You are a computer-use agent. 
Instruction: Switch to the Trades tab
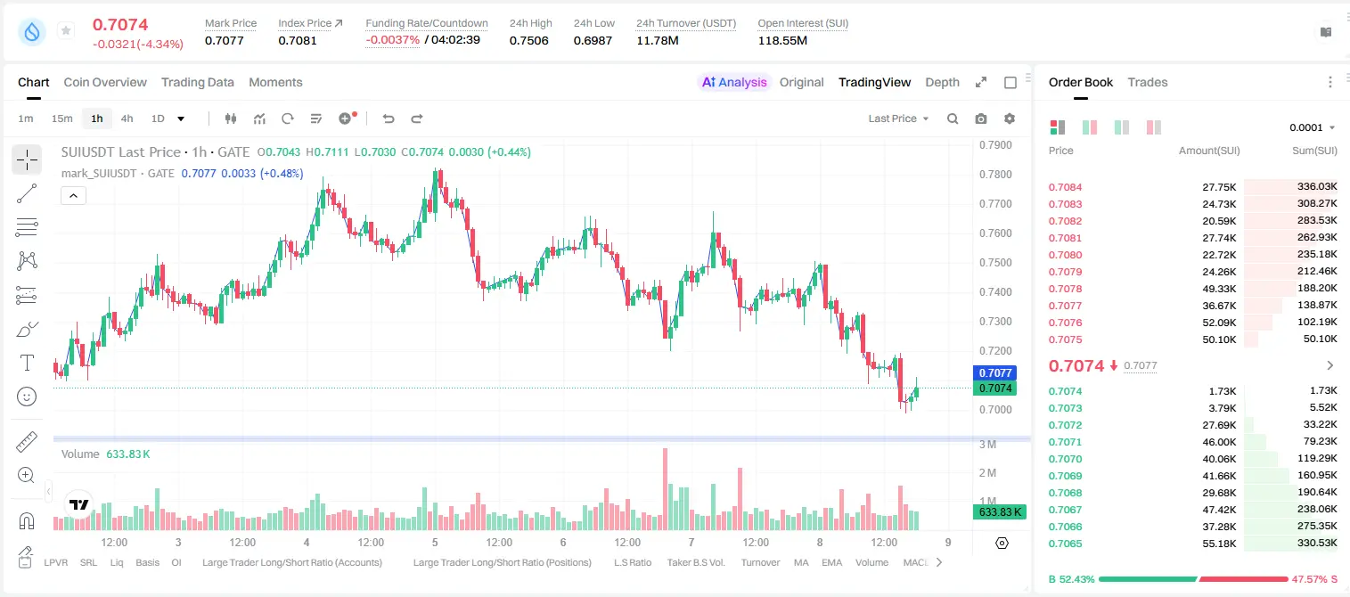point(1148,82)
